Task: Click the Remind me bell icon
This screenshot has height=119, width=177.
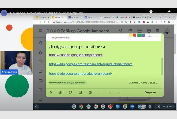Action: (x=51, y=92)
